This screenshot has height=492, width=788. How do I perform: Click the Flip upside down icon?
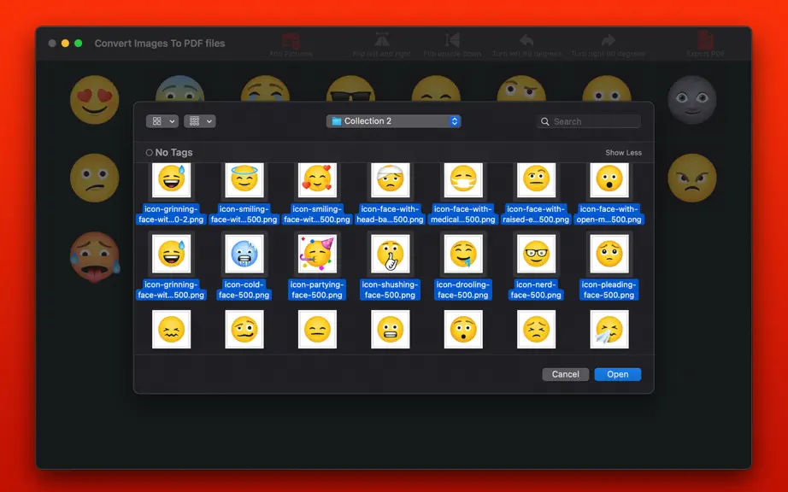point(452,39)
